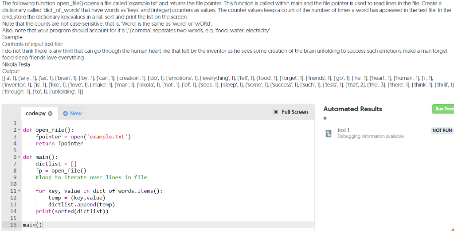Click the 'temp = (key,value)' code line
Viewport: 454px width, 231px height.
point(77,198)
